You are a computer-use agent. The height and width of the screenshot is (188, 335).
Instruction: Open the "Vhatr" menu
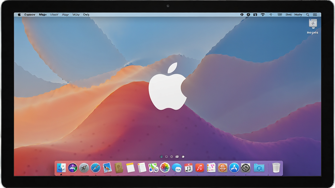point(54,15)
